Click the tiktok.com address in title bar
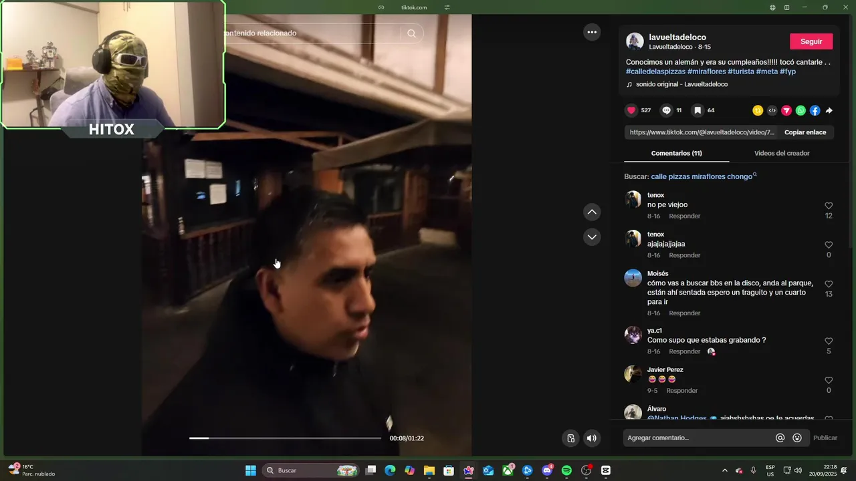Image resolution: width=856 pixels, height=481 pixels. coord(414,7)
